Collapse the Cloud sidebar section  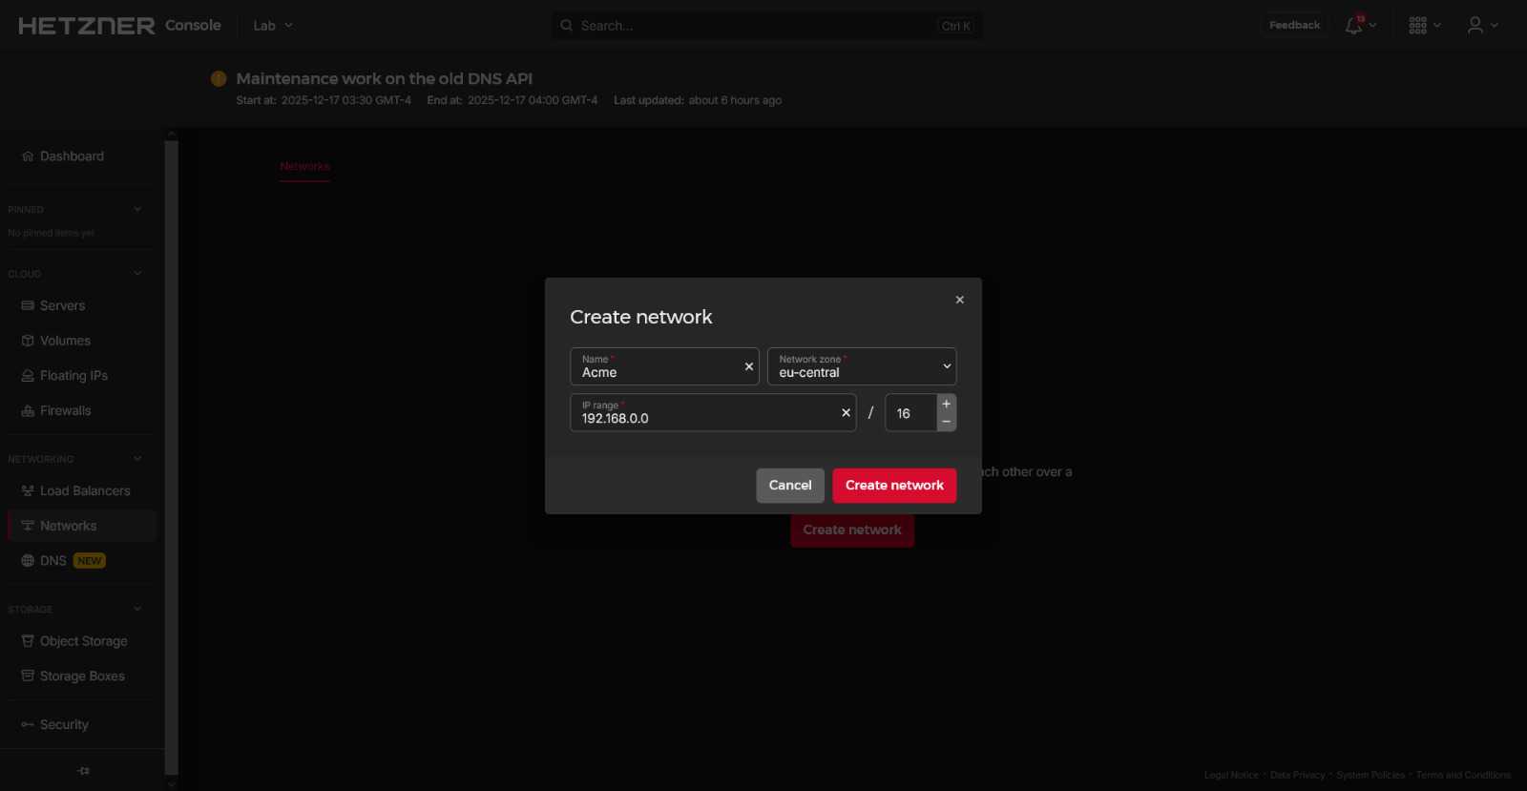137,274
